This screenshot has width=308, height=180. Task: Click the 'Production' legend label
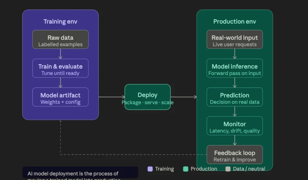click(204, 169)
